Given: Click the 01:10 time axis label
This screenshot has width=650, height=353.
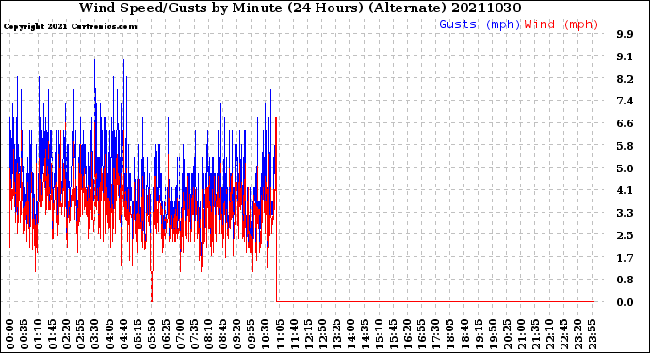Looking at the screenshot, I should point(38,334).
